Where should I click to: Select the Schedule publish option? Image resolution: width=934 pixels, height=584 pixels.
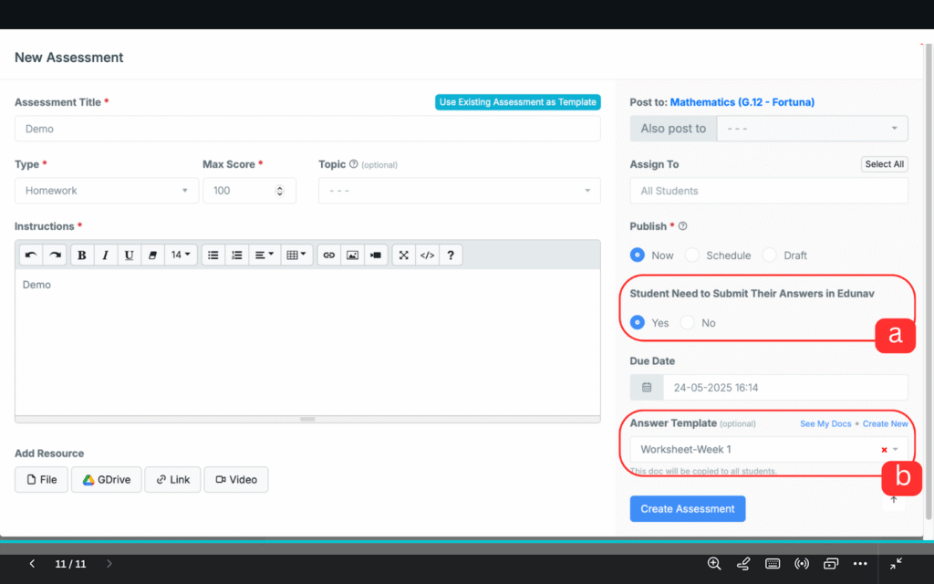tap(692, 255)
